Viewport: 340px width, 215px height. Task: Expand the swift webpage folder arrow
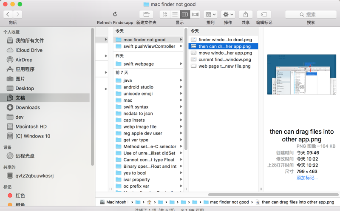(181, 64)
